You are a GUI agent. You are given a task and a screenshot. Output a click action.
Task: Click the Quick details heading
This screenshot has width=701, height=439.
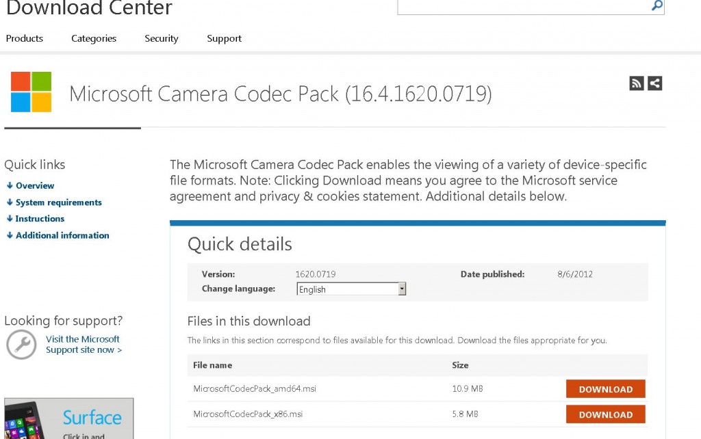click(x=240, y=244)
